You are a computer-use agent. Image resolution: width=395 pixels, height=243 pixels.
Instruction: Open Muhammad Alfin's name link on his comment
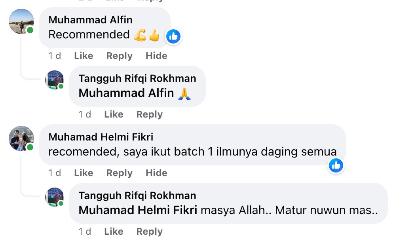point(90,20)
